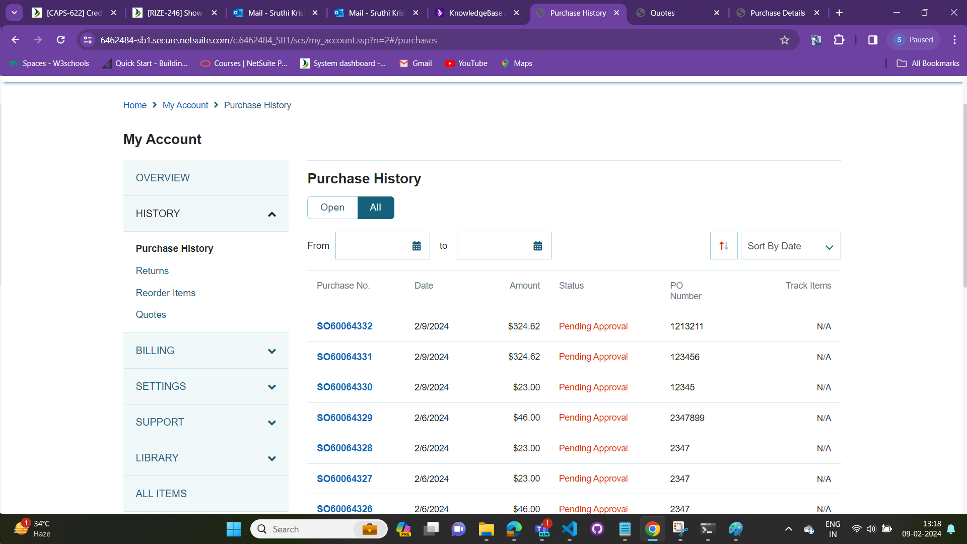Open the browser side panel icon

[873, 40]
